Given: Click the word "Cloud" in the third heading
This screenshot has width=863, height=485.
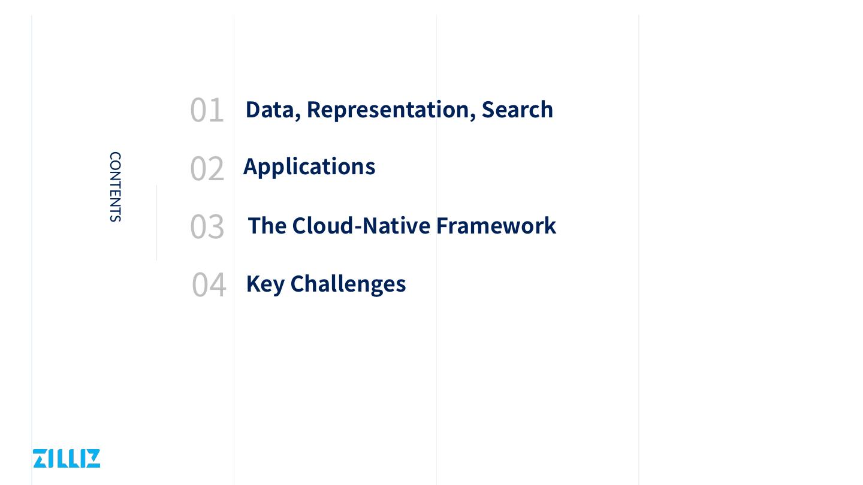Looking at the screenshot, I should click(322, 225).
